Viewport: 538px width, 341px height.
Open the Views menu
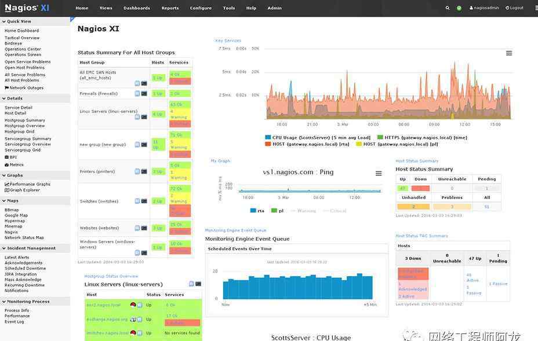106,8
